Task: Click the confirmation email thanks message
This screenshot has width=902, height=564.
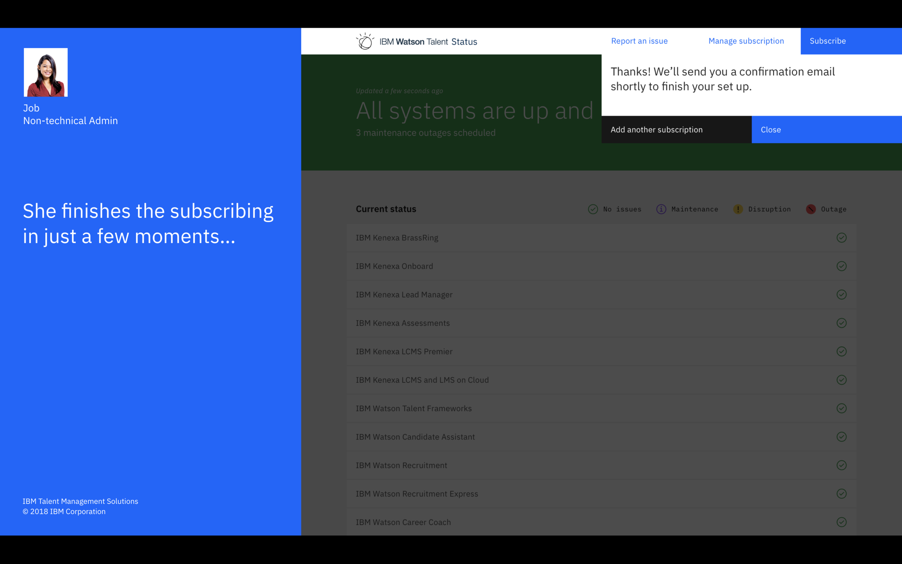Action: [722, 79]
